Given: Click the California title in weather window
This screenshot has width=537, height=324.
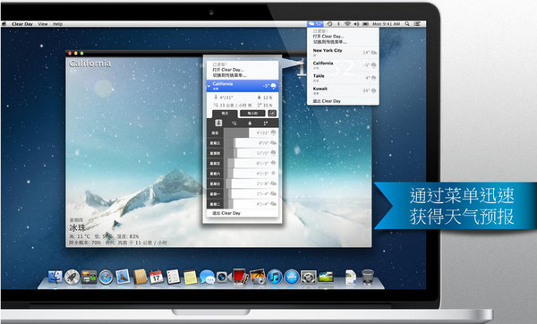Looking at the screenshot, I should pyautogui.click(x=90, y=64).
